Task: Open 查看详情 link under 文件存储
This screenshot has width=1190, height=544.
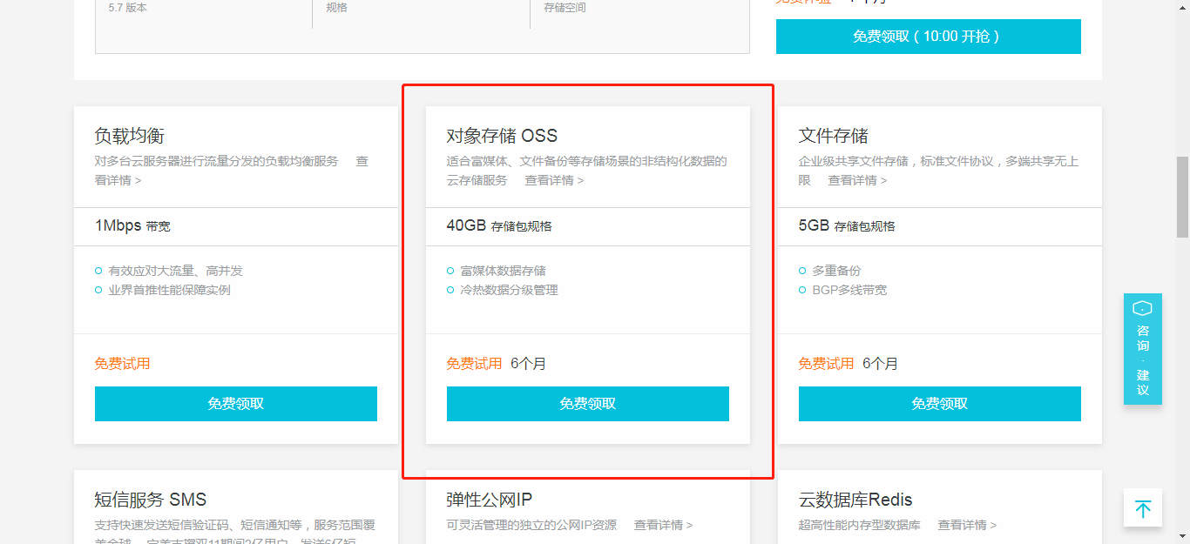Action: (x=857, y=180)
